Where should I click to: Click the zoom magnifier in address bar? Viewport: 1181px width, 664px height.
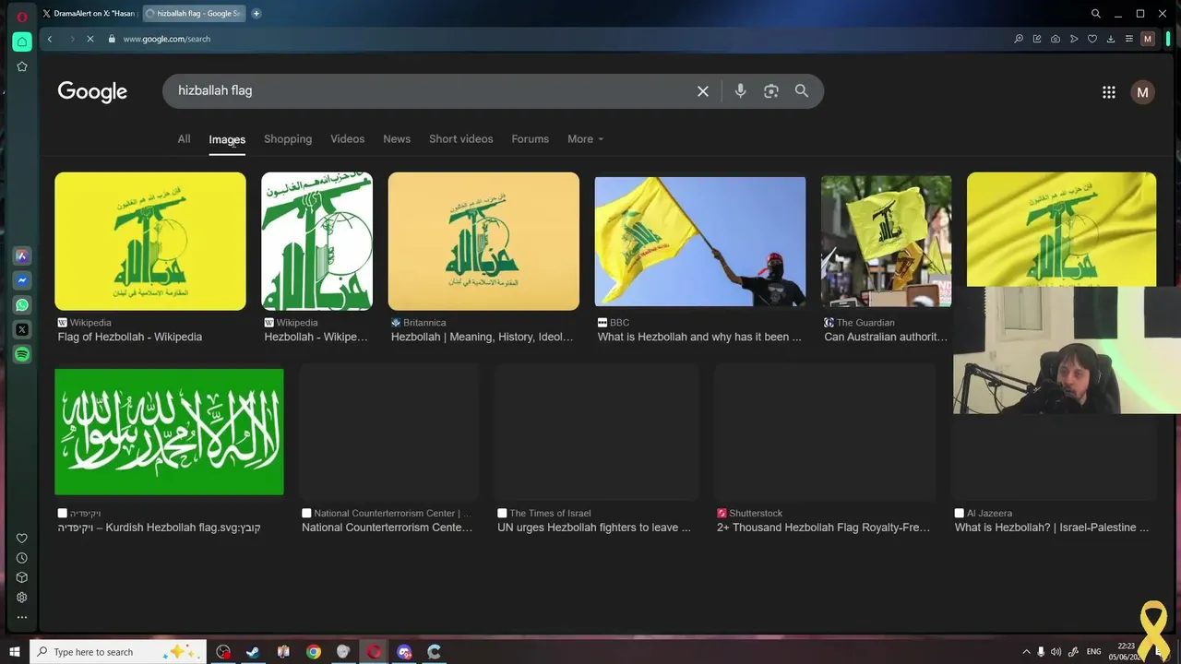click(x=1019, y=39)
